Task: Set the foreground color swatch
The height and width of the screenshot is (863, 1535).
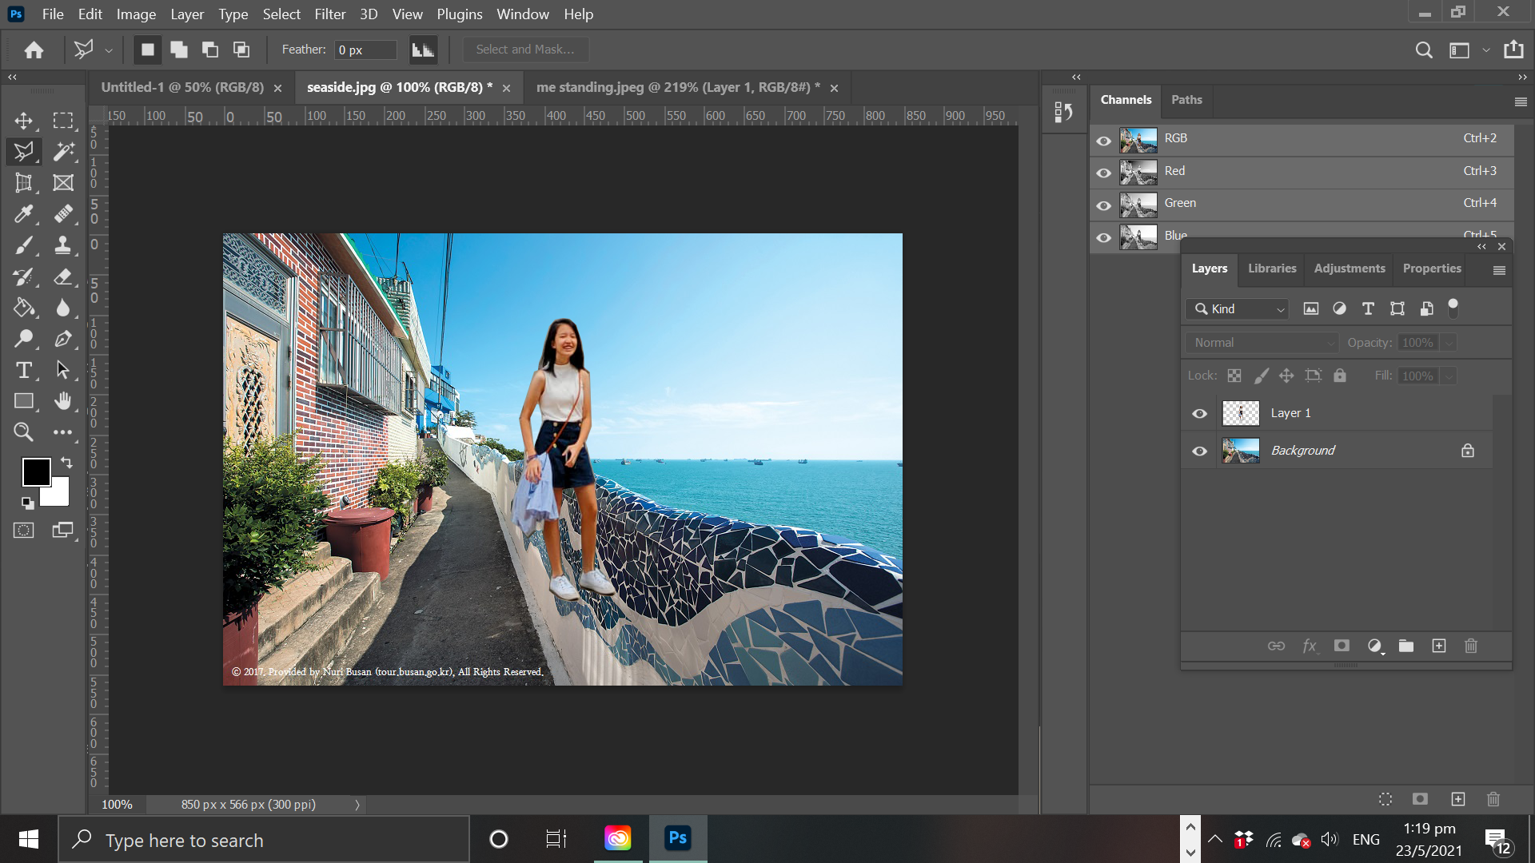Action: coord(35,471)
